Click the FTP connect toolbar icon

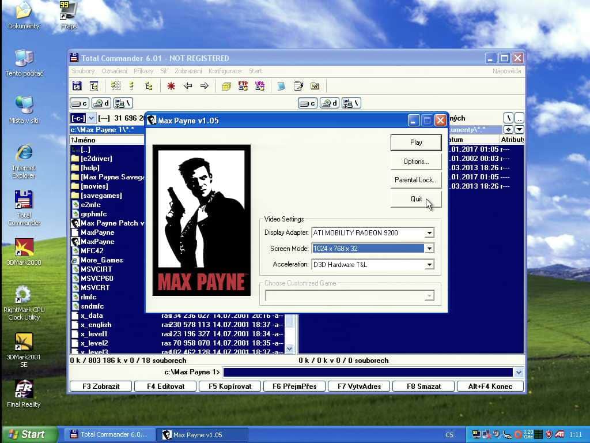[243, 86]
